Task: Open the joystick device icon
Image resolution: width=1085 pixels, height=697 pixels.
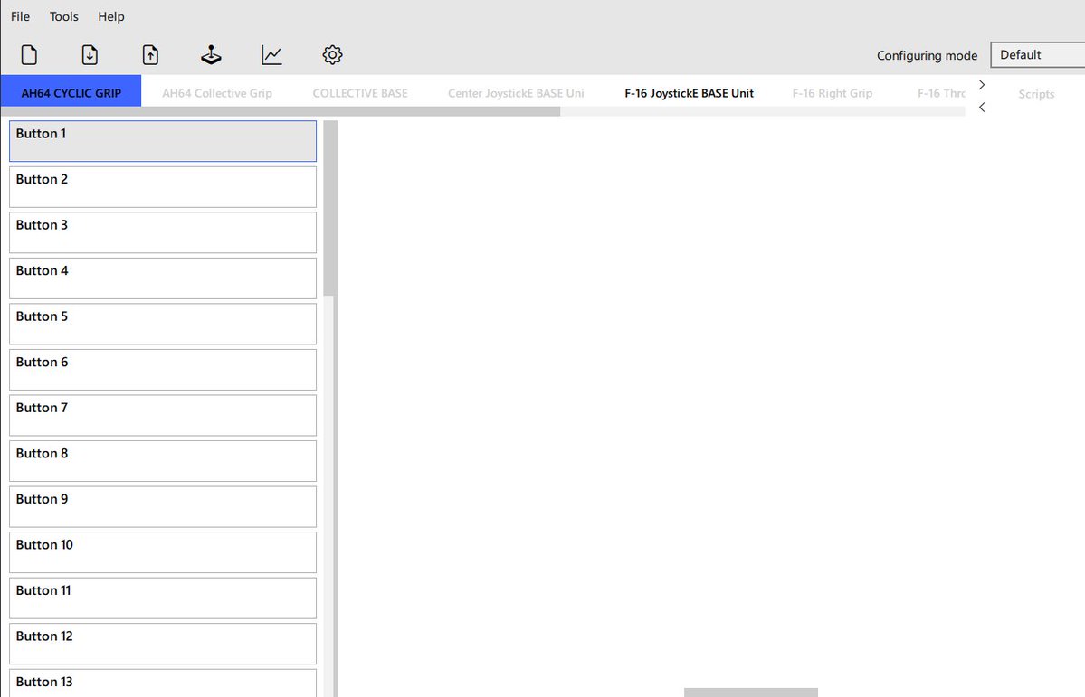Action: coord(211,54)
